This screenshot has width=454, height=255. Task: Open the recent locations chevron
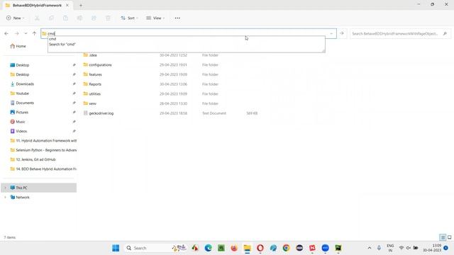click(x=26, y=33)
